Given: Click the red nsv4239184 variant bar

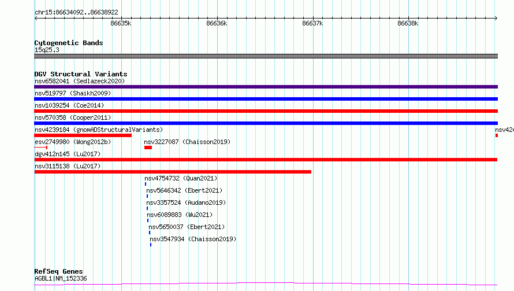Looking at the screenshot, I should coord(83,135).
